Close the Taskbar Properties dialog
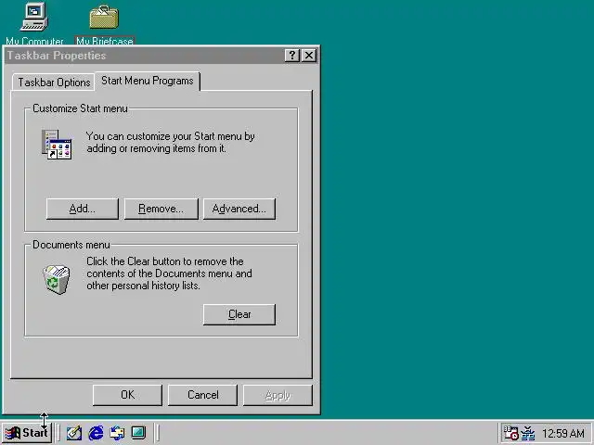The width and height of the screenshot is (594, 445). 309,56
